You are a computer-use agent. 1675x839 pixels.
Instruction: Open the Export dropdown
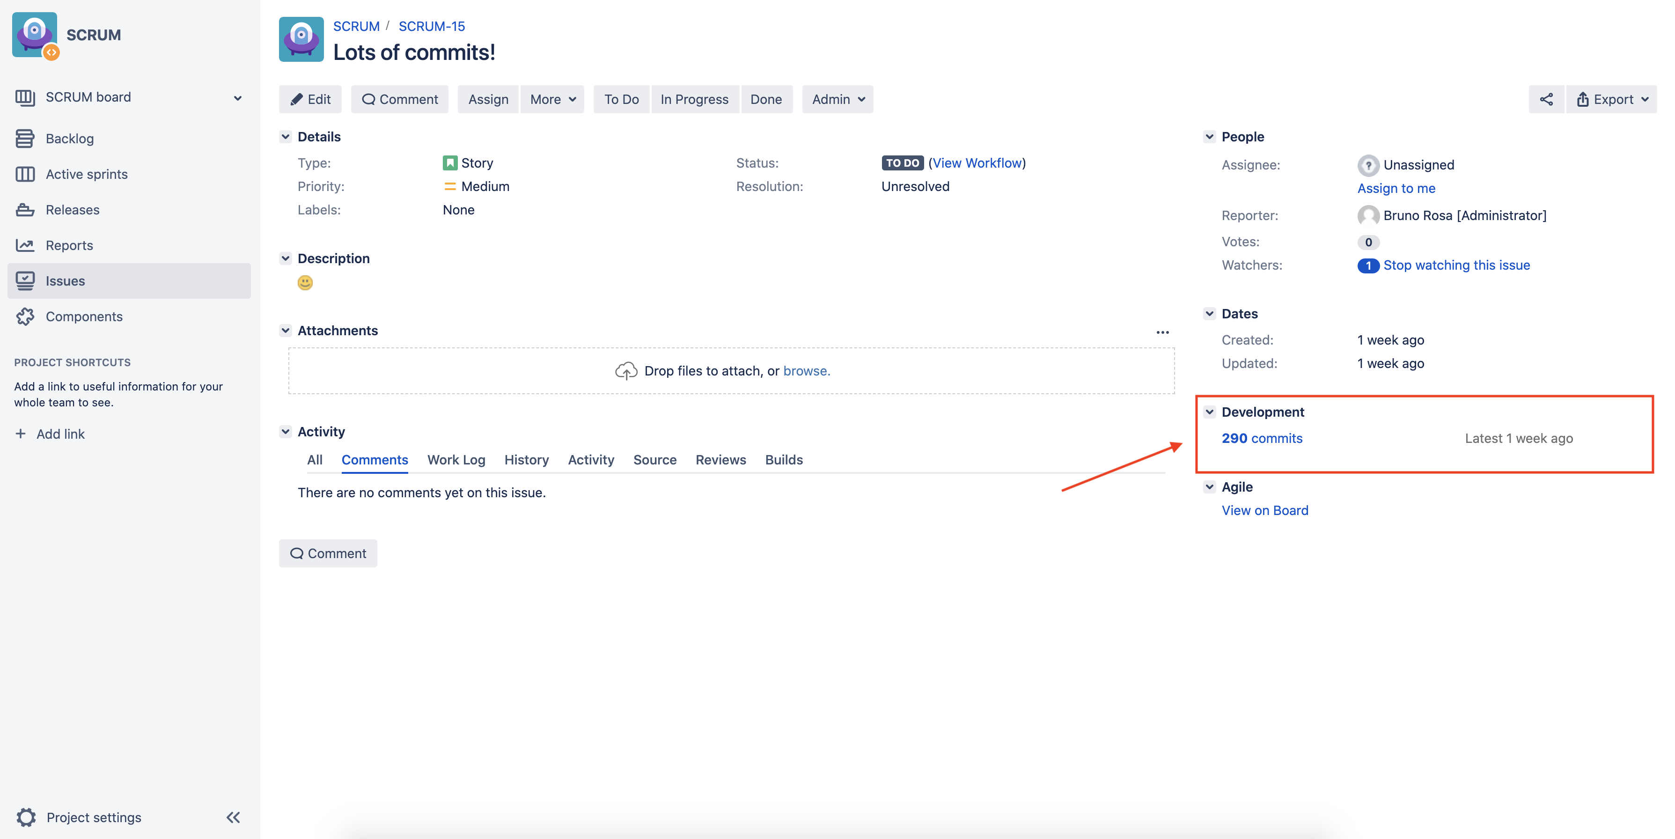pos(1611,100)
